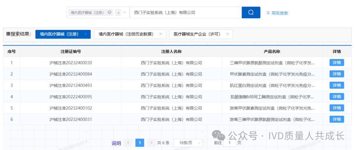Click cell 沪械注准20232400030
Viewport: 356px width, 150px height.
click(x=71, y=63)
